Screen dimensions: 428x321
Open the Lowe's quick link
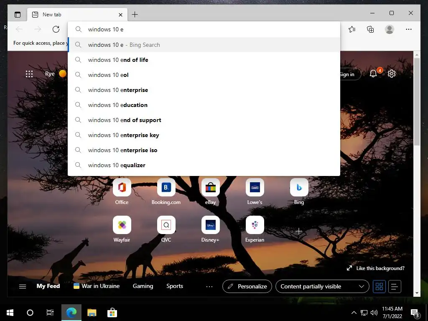(x=255, y=191)
